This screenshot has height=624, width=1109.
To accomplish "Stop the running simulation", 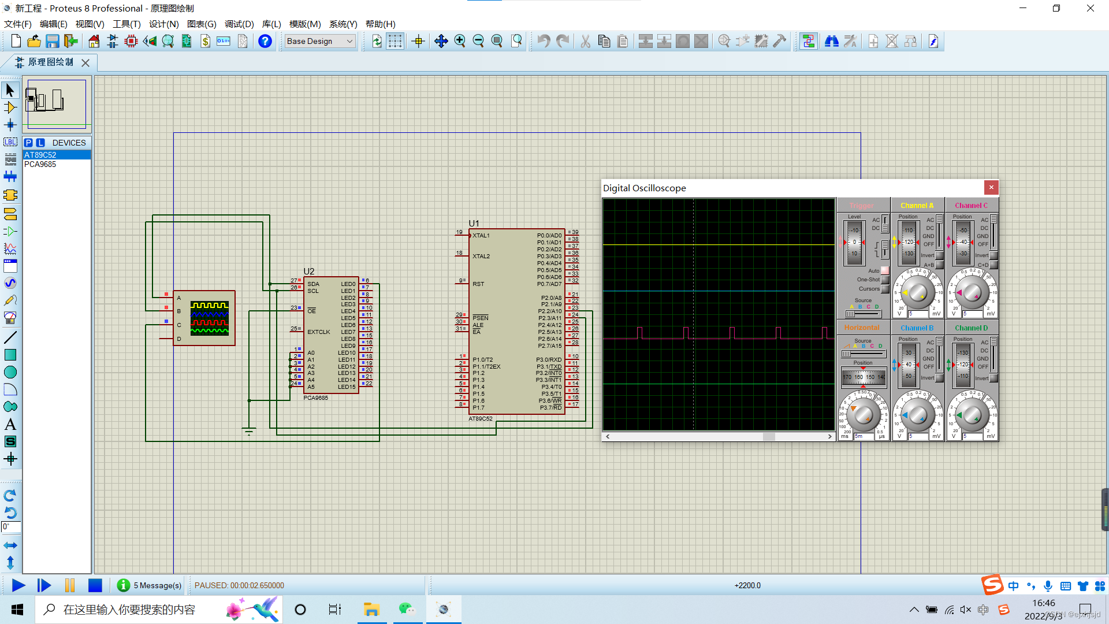I will [x=95, y=585].
